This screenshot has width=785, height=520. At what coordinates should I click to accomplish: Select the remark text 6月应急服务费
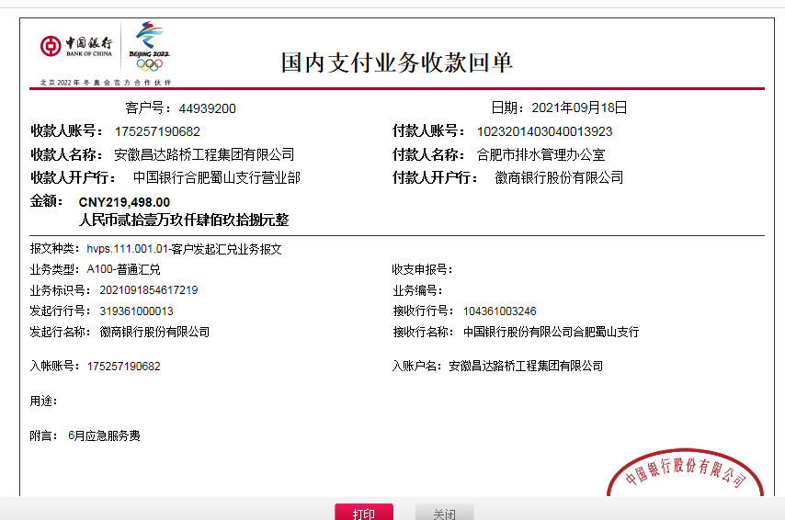point(104,435)
